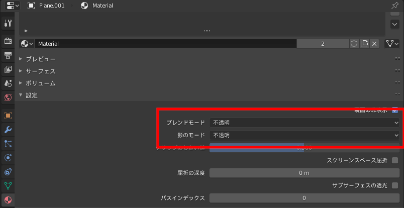Click the Plane.001 object breadcrumb
The image size is (404, 208).
46,6
